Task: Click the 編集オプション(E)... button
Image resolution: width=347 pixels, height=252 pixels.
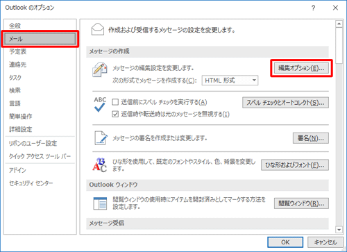Action: click(301, 68)
